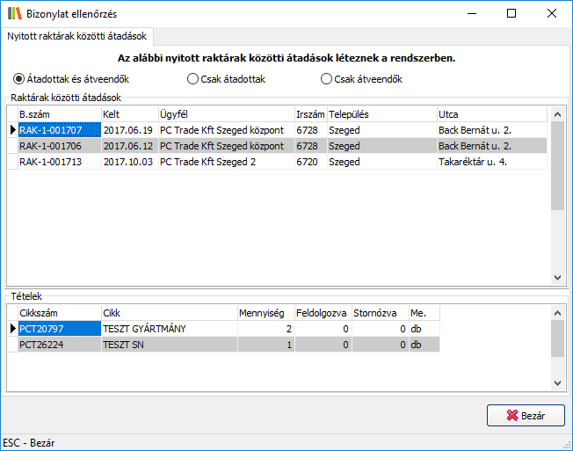Click the 'Utca' column header
Viewport: 573px width, 451px height.
(x=490, y=114)
